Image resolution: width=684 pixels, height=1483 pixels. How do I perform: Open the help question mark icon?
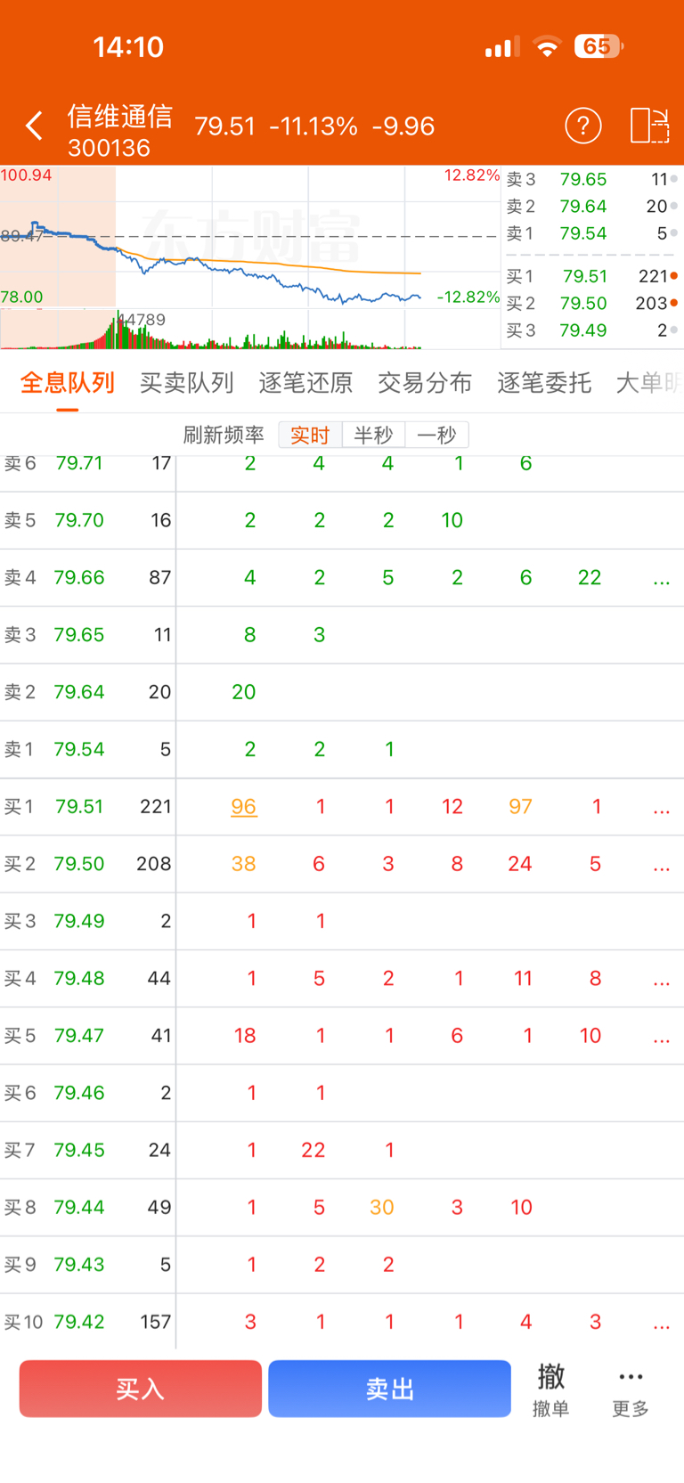(x=583, y=126)
